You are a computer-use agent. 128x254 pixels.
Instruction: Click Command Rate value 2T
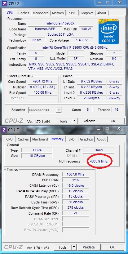click(75, 213)
